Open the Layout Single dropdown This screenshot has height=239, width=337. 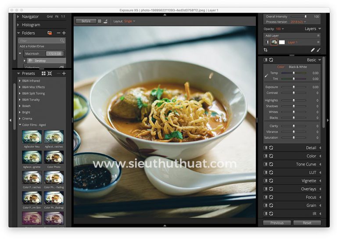129,21
